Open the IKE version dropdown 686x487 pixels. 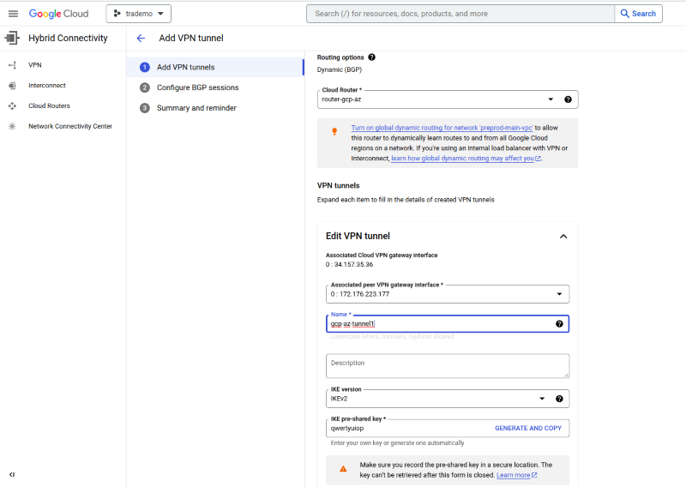point(541,399)
